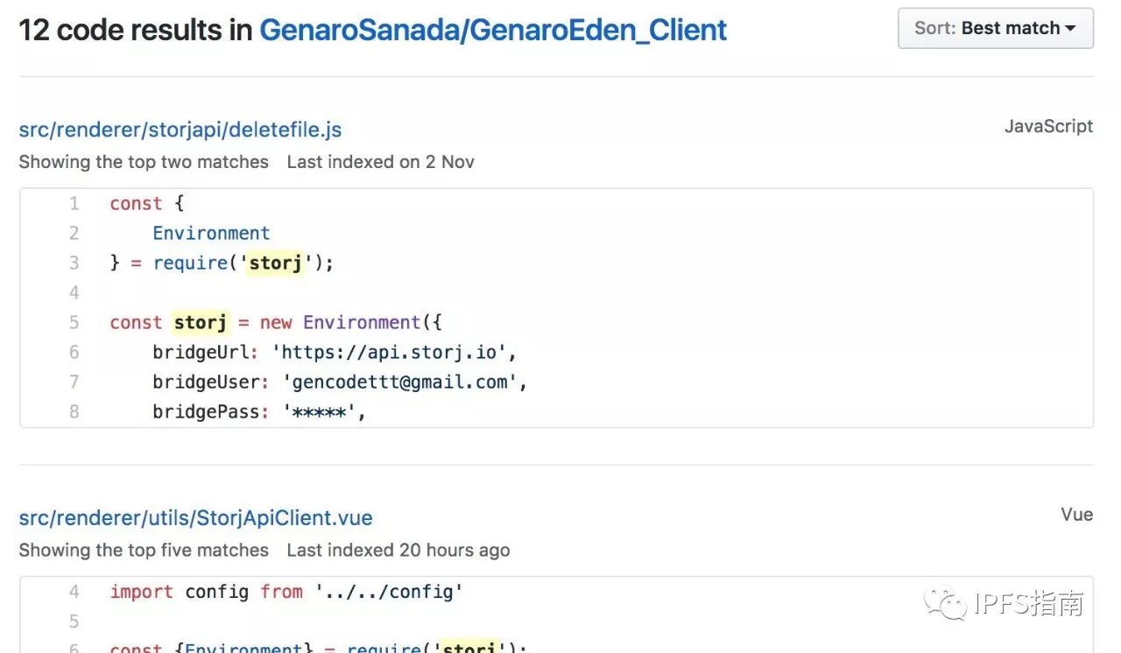Screen dimensions: 1121x653
Task: Click the highlighted storj variable on line 5
Action: coord(201,322)
